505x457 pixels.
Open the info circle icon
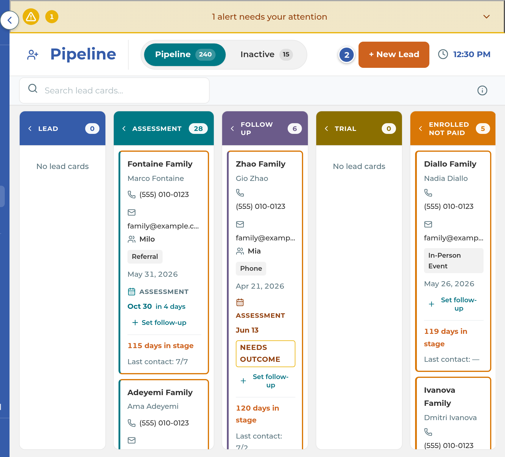[482, 90]
